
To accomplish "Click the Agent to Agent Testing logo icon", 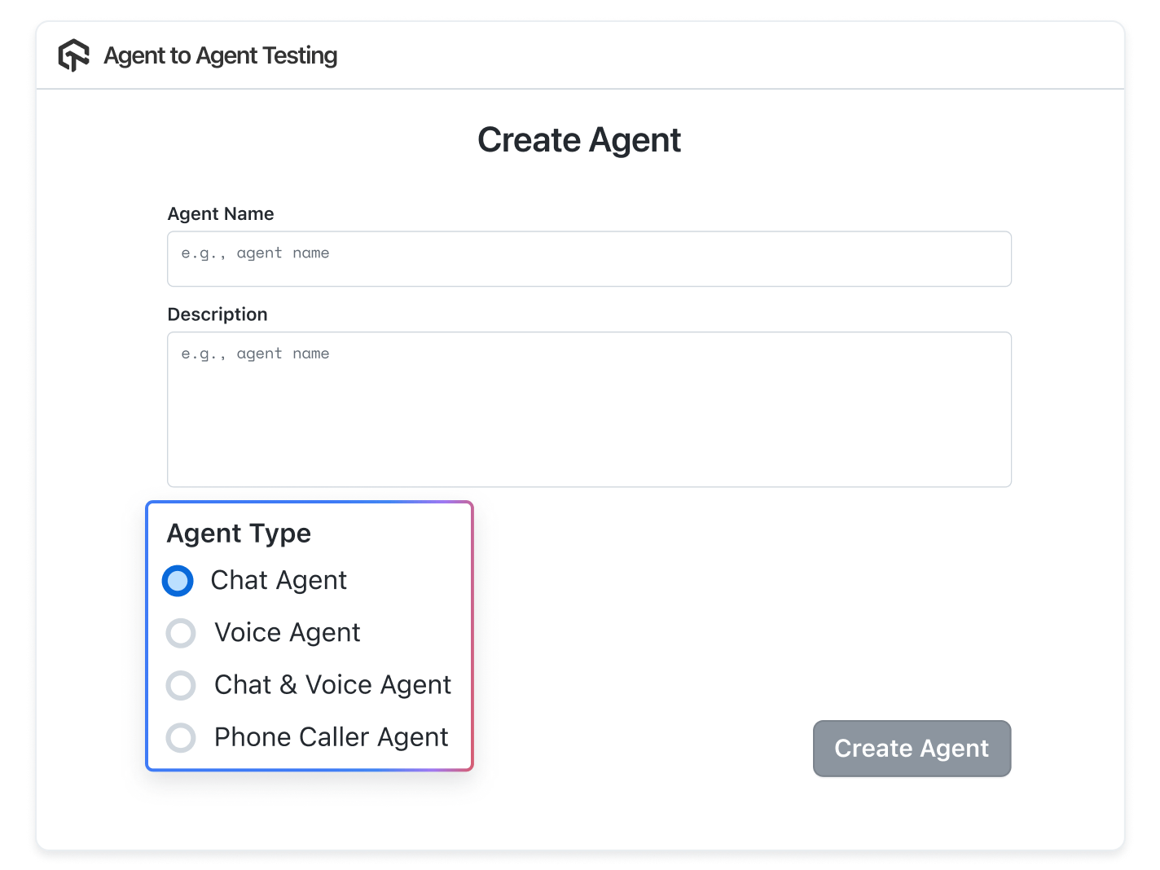I will coord(75,55).
